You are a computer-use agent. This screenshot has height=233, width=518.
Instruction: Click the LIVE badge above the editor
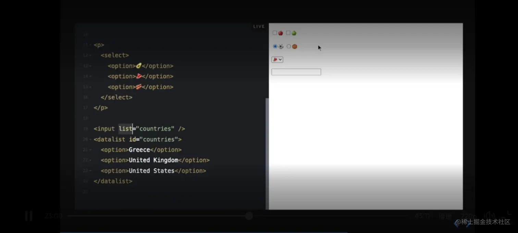tap(259, 26)
